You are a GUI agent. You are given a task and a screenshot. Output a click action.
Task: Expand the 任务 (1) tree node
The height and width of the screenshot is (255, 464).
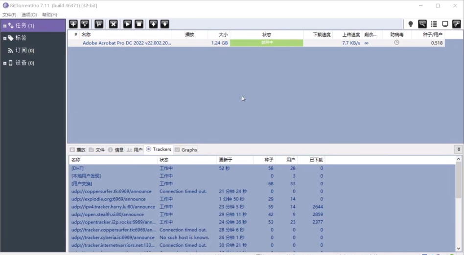5,26
